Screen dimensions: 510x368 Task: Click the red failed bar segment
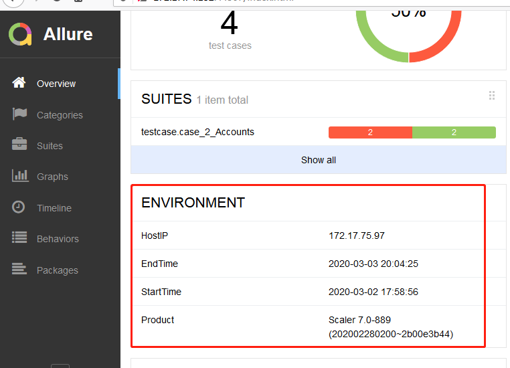(370, 132)
